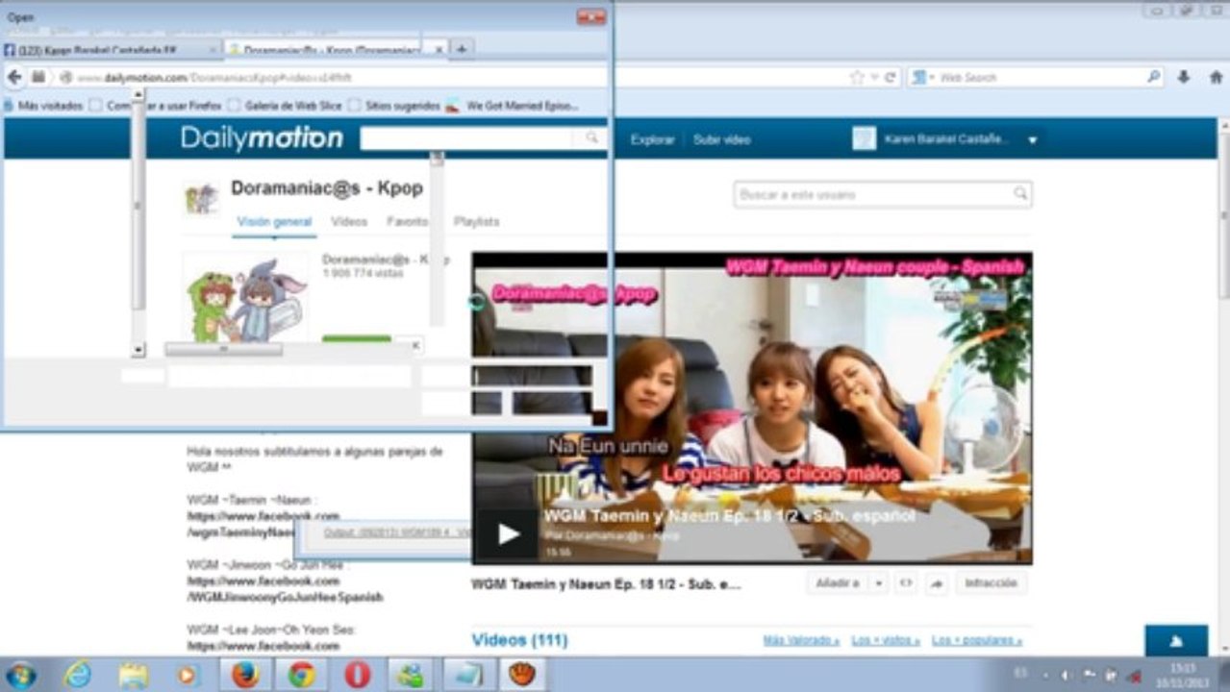
Task: Open the Firefox downloads arrow icon
Action: click(1184, 77)
